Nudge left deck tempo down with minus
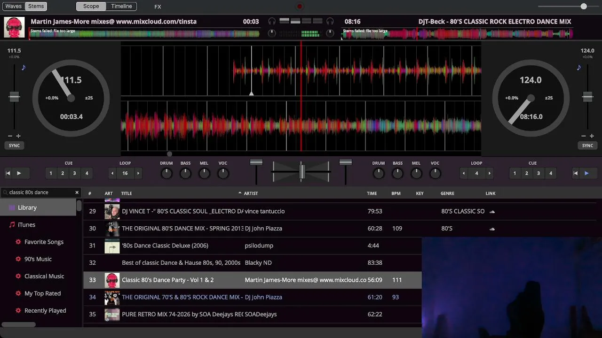 pos(10,136)
